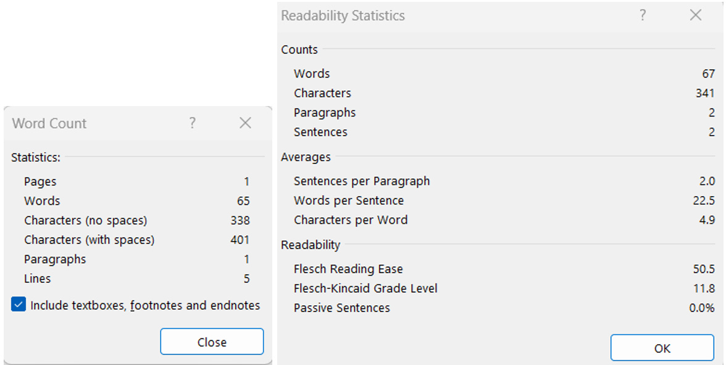Viewport: 726px width, 365px height.
Task: Click the Paragraphs label in Readability Statistics
Action: tap(325, 113)
